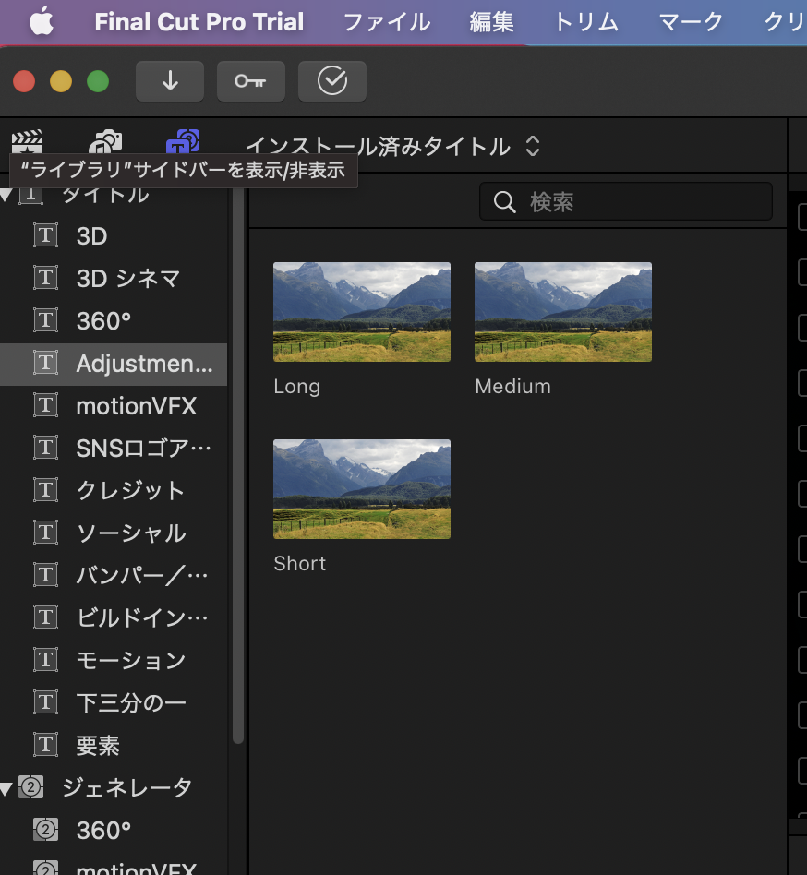Open the Apple menu
Viewport: 807px width, 875px height.
42,22
